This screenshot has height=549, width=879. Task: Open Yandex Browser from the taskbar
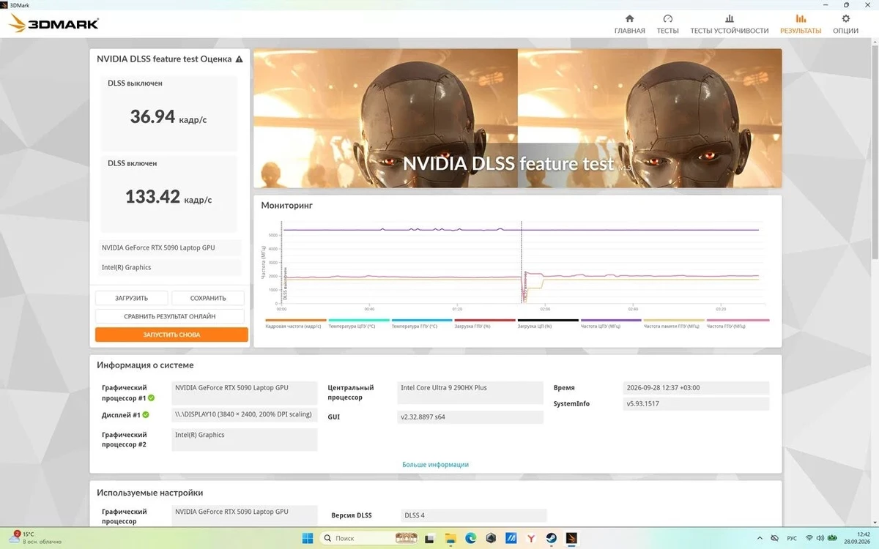pos(531,538)
